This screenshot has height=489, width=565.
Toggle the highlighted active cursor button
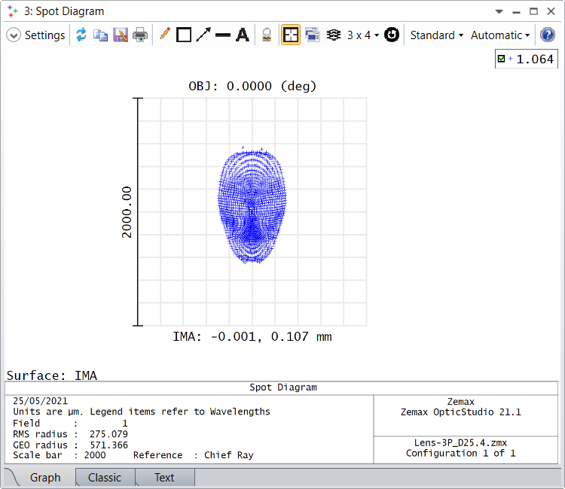291,35
